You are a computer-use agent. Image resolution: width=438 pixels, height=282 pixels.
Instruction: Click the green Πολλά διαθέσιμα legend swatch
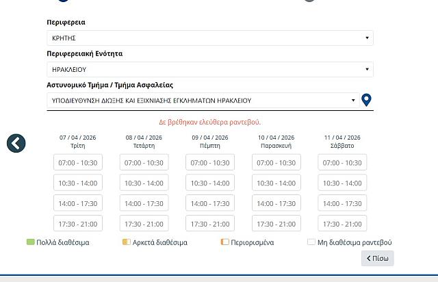coord(30,242)
